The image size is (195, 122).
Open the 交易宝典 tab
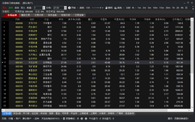point(79,15)
